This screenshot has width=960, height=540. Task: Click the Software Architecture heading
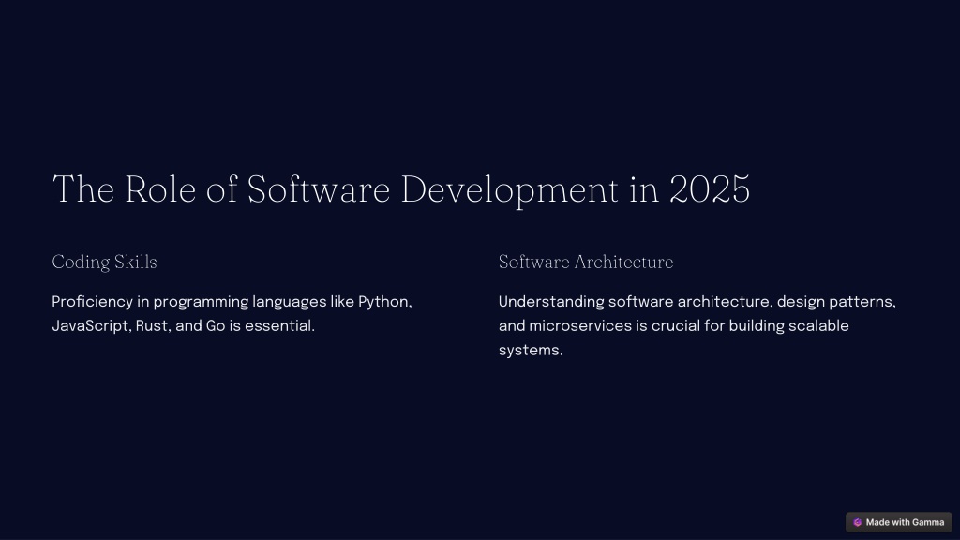(586, 262)
